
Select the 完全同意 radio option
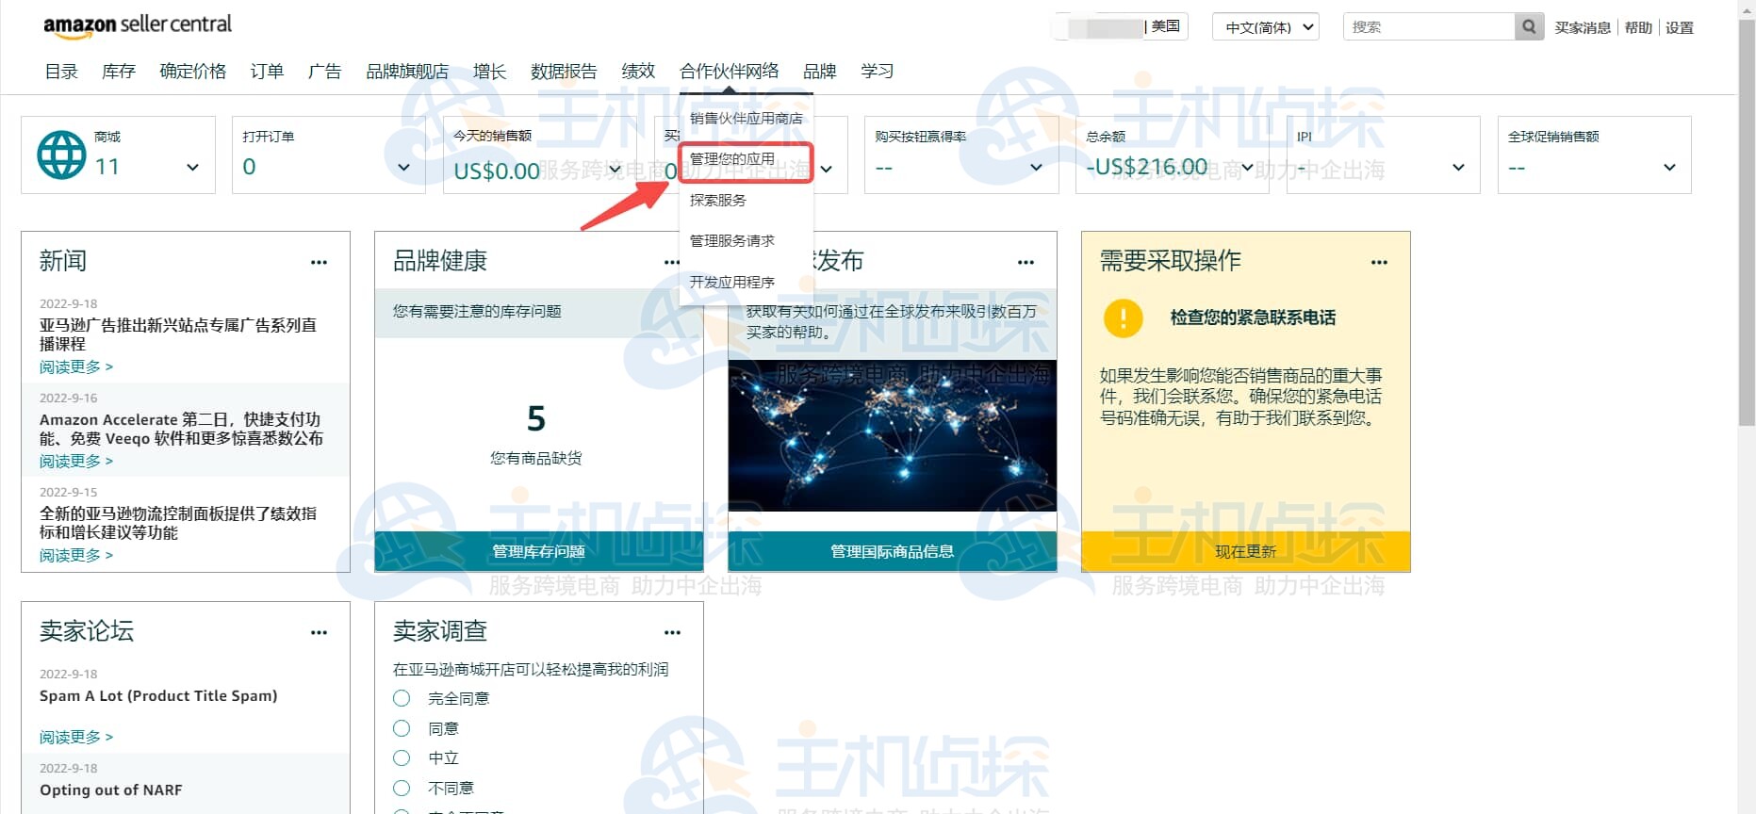pos(402,698)
